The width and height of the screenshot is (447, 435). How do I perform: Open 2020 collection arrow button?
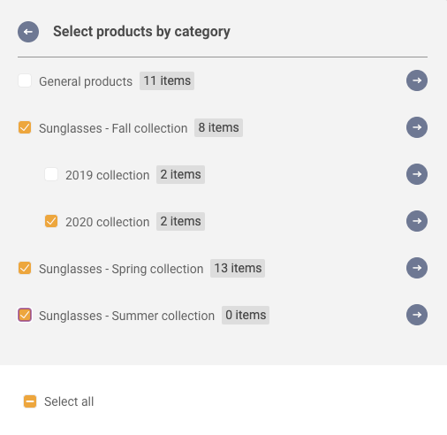pyautogui.click(x=417, y=221)
